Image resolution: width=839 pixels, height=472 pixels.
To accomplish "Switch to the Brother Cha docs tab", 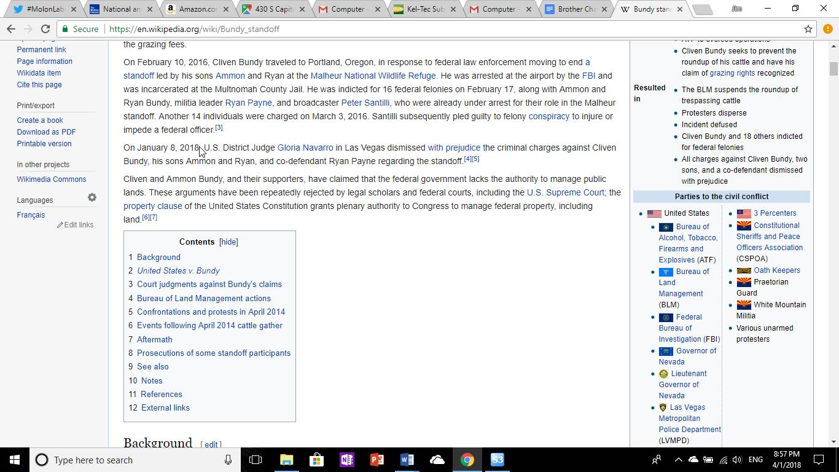I will click(576, 9).
